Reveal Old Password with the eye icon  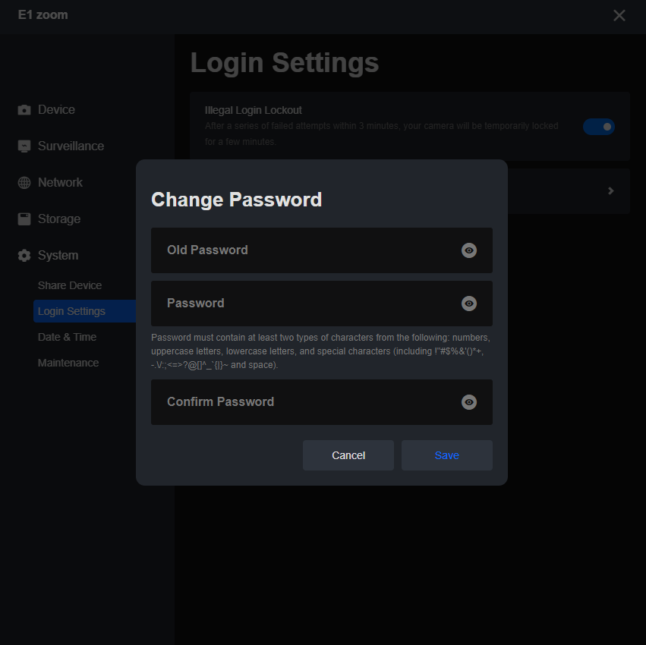click(x=469, y=250)
